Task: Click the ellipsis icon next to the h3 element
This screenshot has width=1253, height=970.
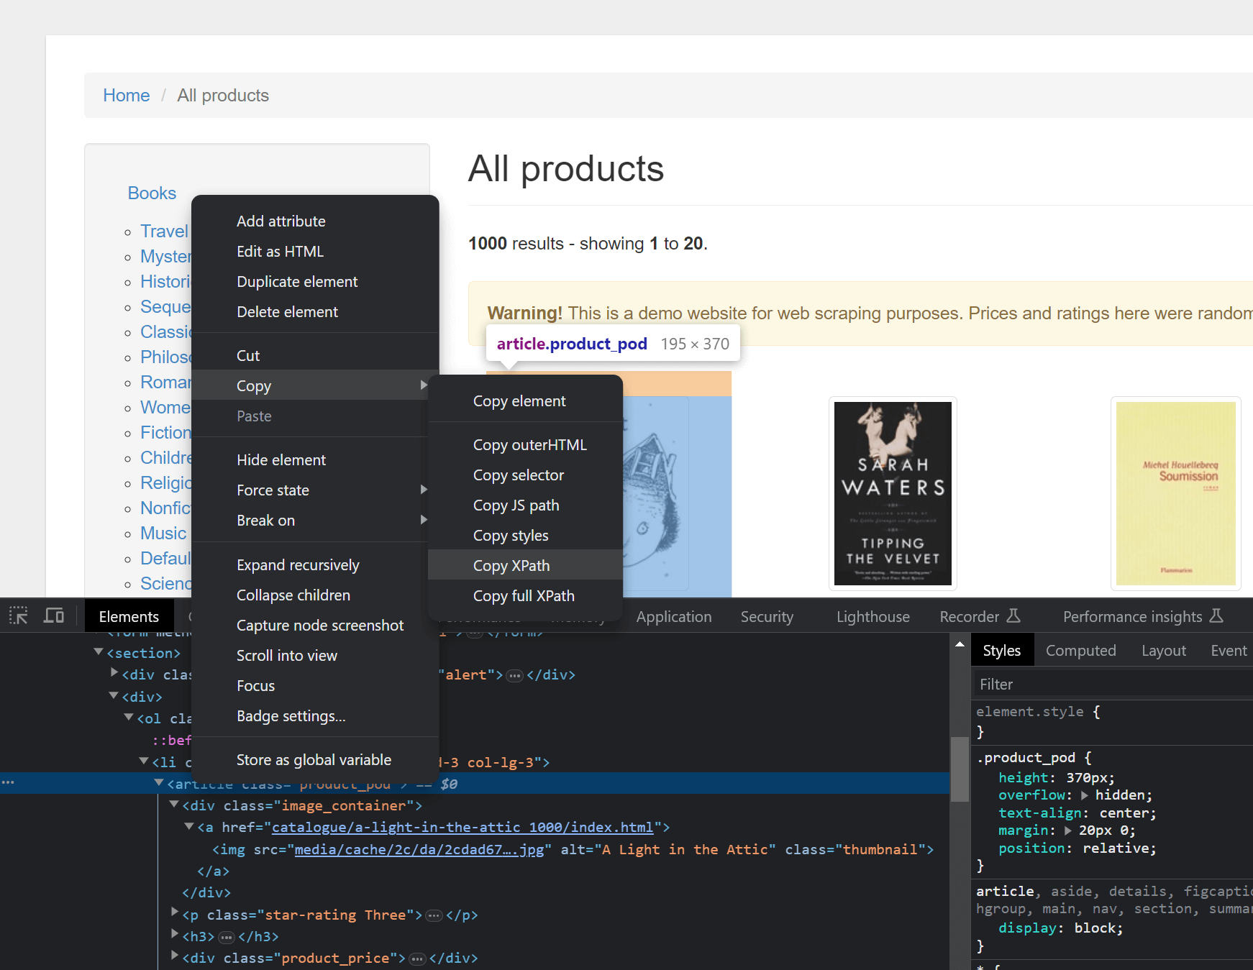Action: tap(226, 936)
